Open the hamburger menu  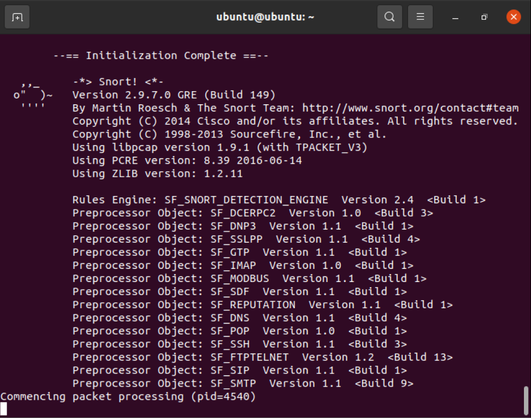pos(420,17)
